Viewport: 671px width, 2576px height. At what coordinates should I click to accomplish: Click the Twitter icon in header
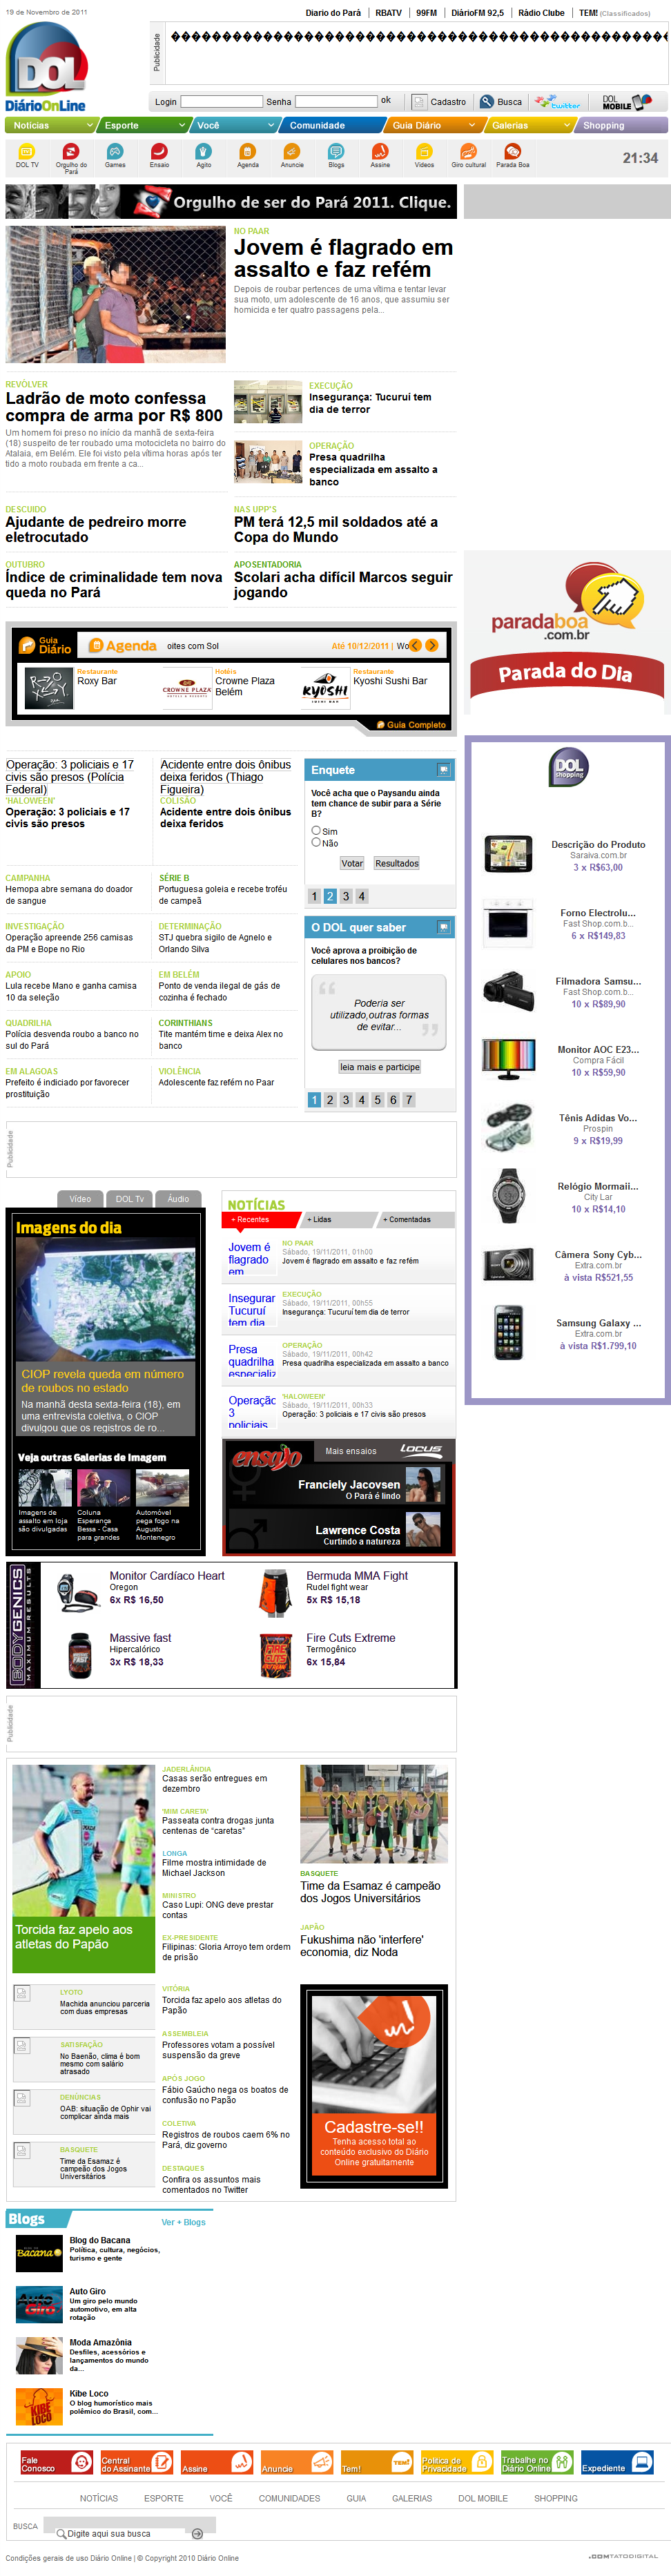coord(557,102)
